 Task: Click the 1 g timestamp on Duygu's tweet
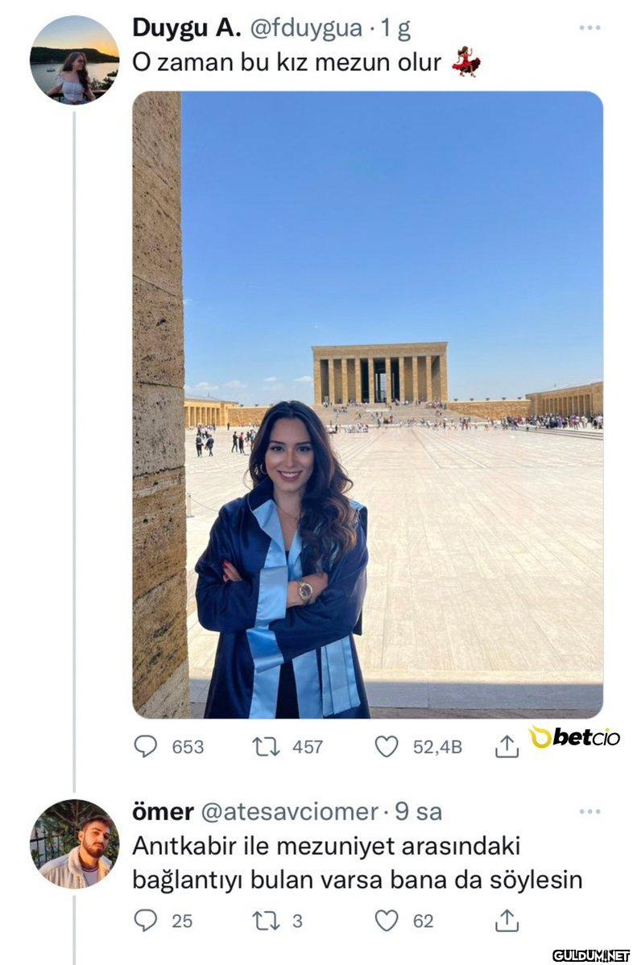(395, 28)
